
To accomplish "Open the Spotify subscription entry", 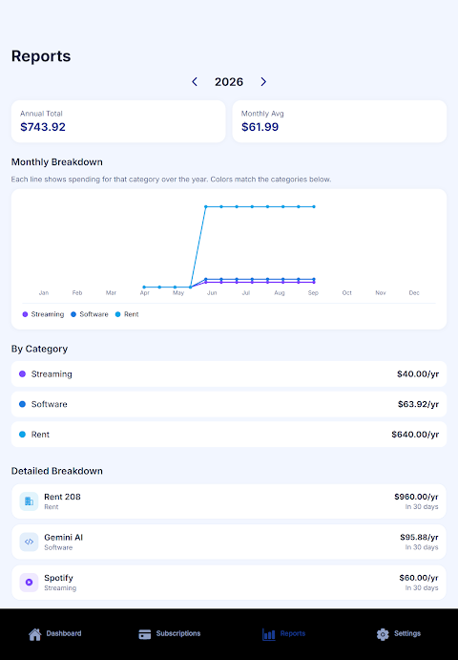I will coord(229,583).
